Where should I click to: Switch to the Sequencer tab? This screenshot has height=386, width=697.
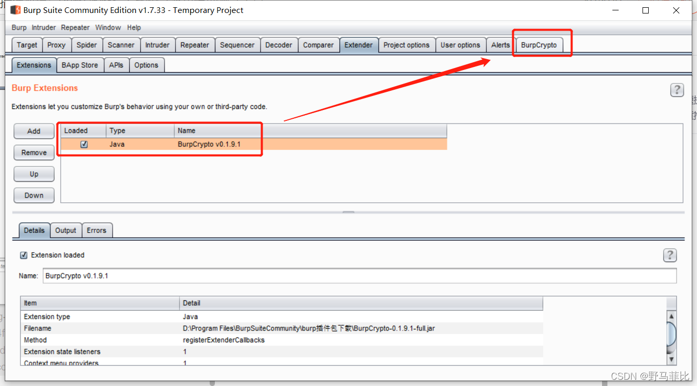point(237,45)
